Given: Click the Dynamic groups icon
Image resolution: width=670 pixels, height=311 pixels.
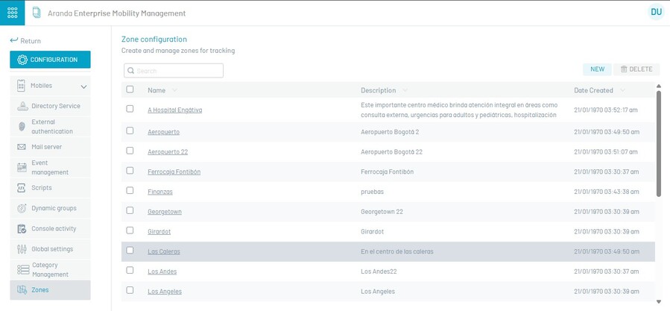Looking at the screenshot, I should (x=21, y=208).
